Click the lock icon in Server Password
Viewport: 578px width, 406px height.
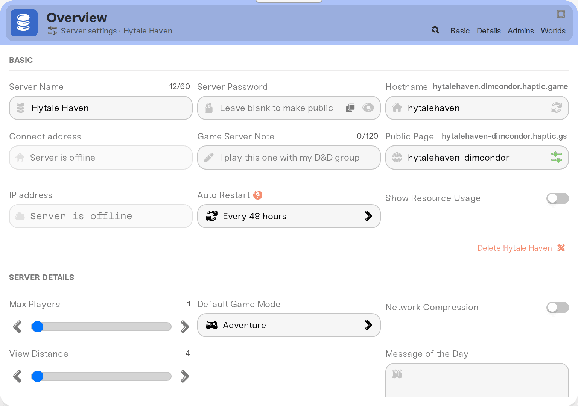click(209, 108)
